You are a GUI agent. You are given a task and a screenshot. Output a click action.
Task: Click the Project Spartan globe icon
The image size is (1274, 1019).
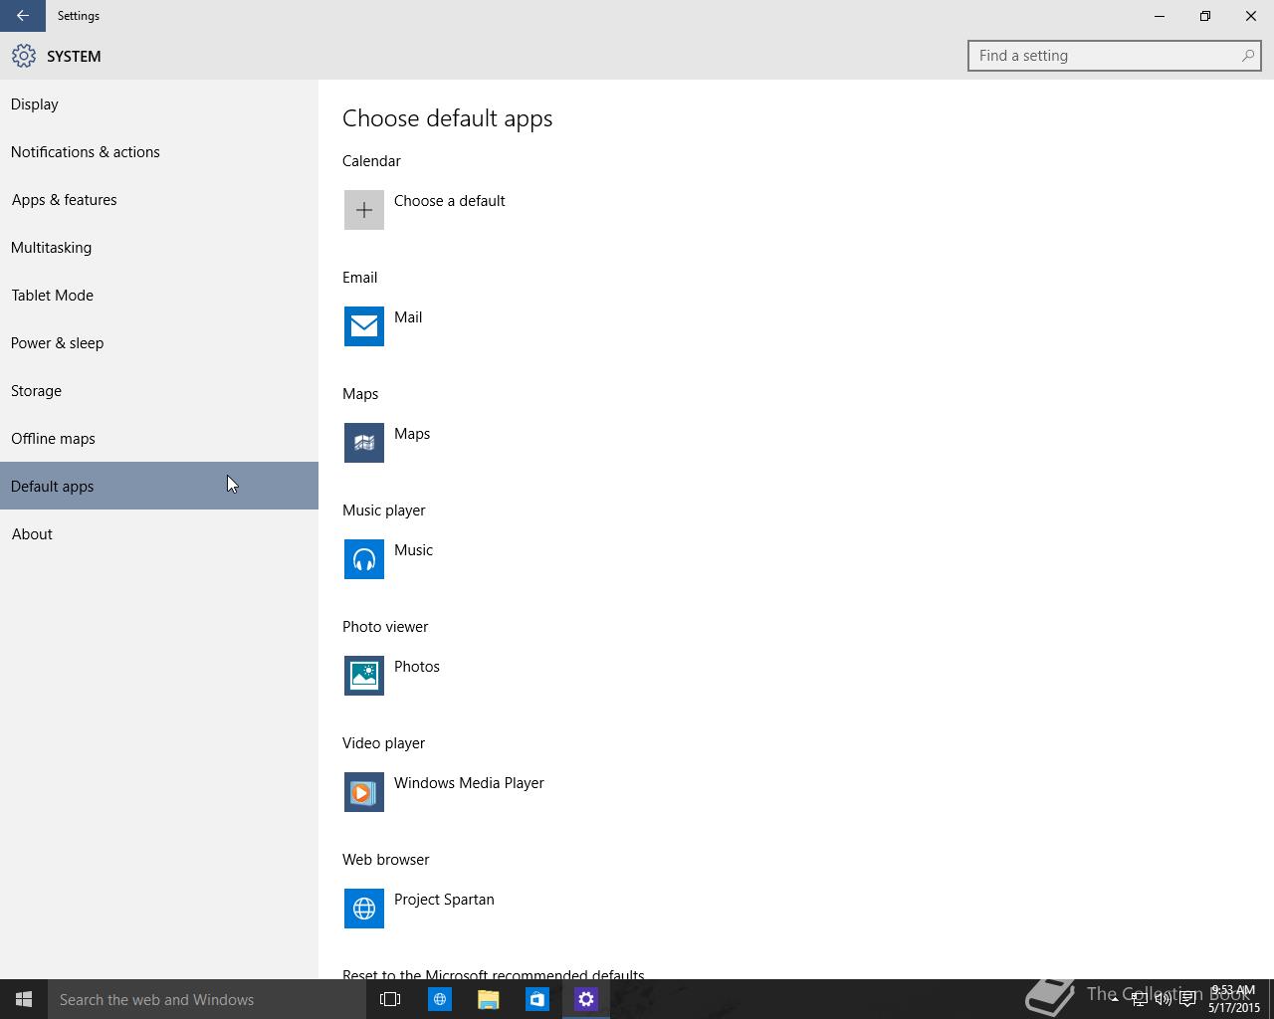click(364, 909)
